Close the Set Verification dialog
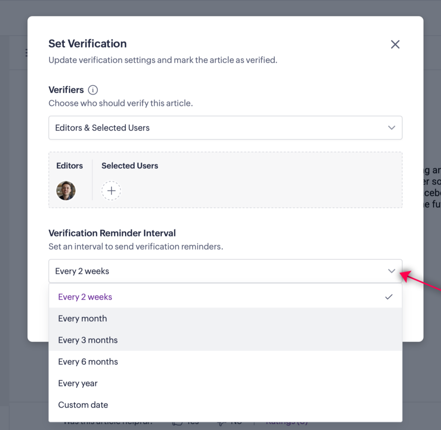The height and width of the screenshot is (430, 441). pos(395,44)
